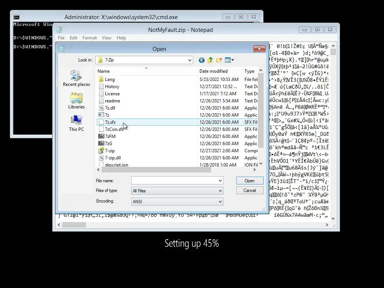Select the License file icon

[101, 93]
